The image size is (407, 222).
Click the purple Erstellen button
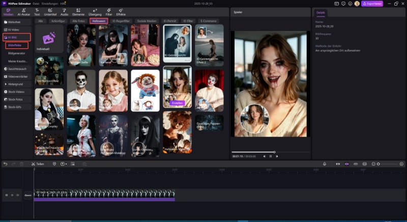click(x=177, y=103)
